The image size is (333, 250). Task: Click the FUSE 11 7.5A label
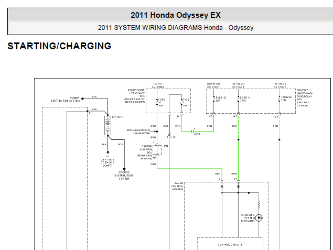[245, 99]
